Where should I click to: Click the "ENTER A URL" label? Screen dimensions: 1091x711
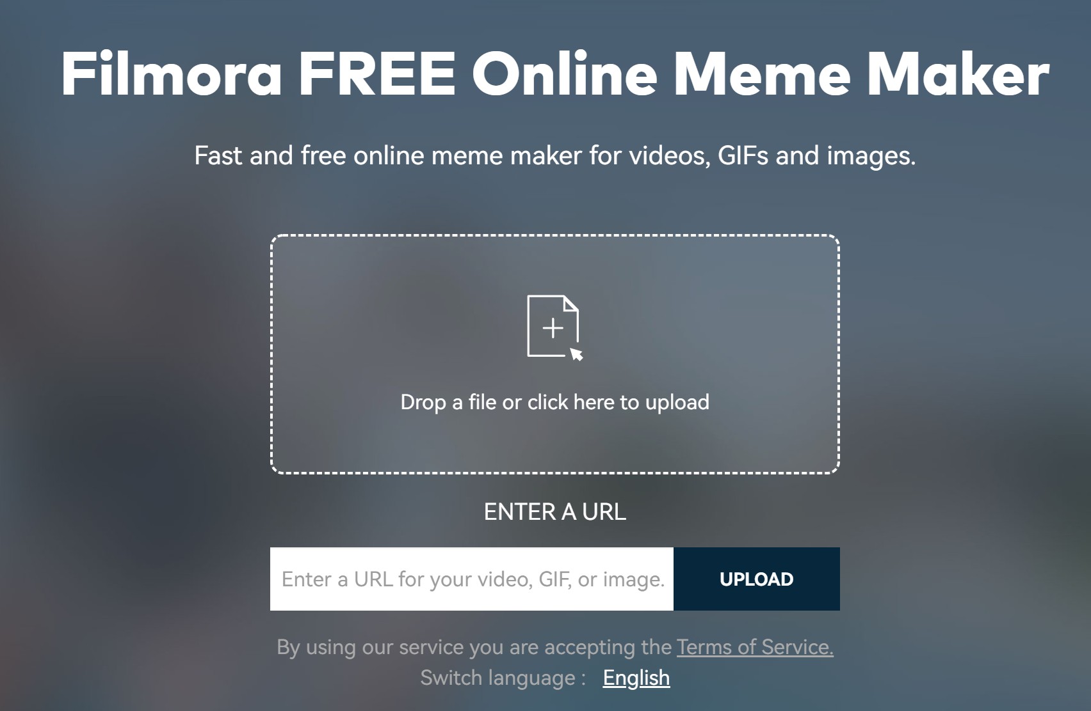[x=554, y=512]
